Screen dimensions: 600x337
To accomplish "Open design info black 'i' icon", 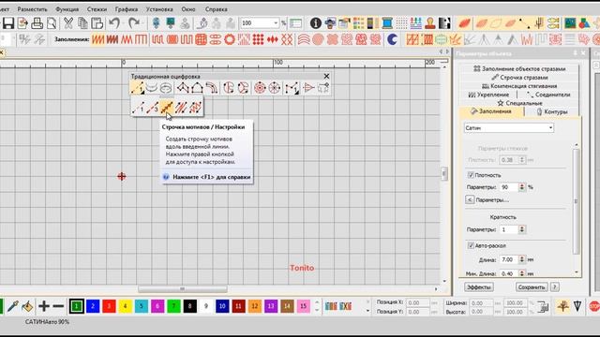I will (315, 23).
